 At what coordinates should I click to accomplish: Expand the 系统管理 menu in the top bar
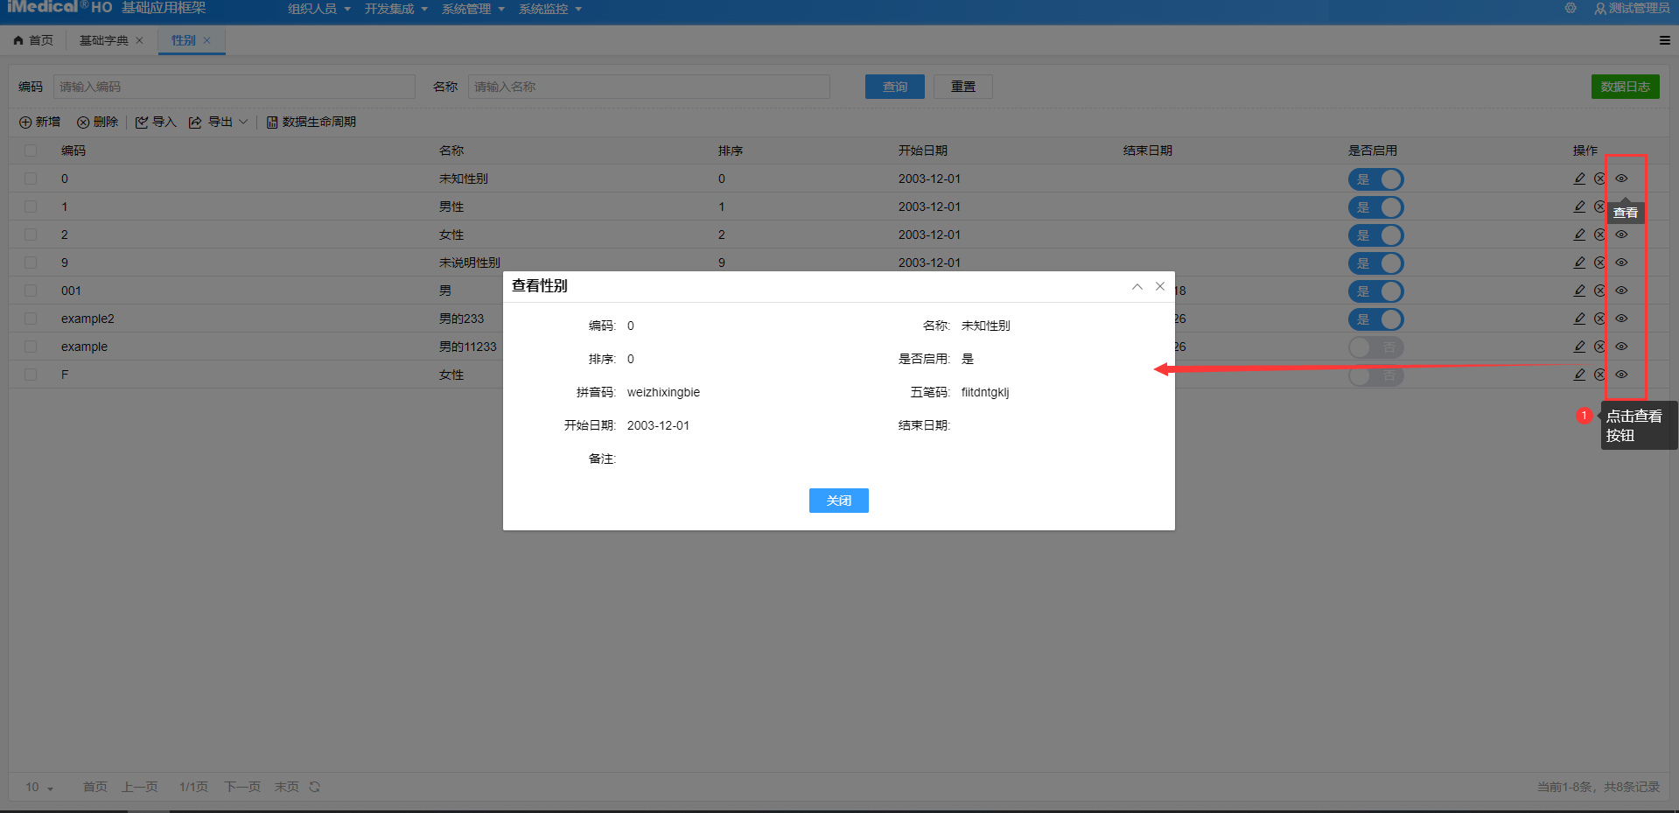coord(472,9)
